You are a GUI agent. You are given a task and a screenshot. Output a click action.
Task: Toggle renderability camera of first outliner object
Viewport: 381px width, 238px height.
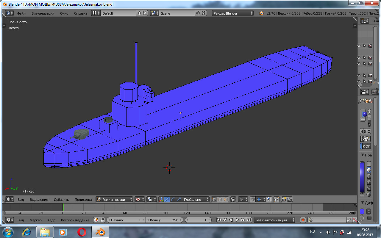point(370,46)
